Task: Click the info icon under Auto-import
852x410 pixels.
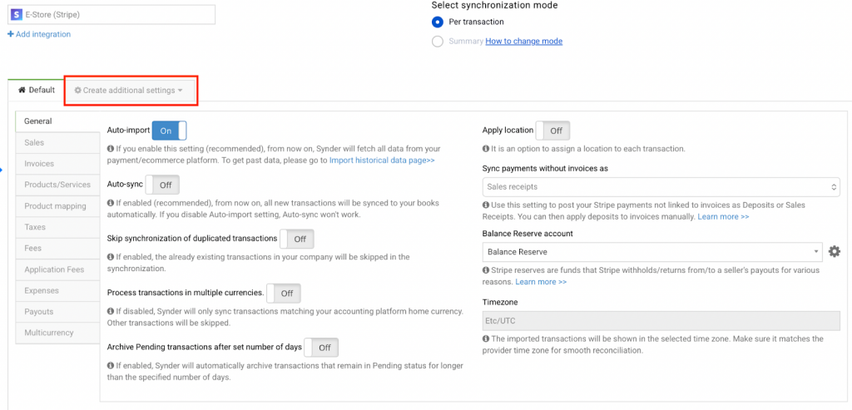Action: 111,149
